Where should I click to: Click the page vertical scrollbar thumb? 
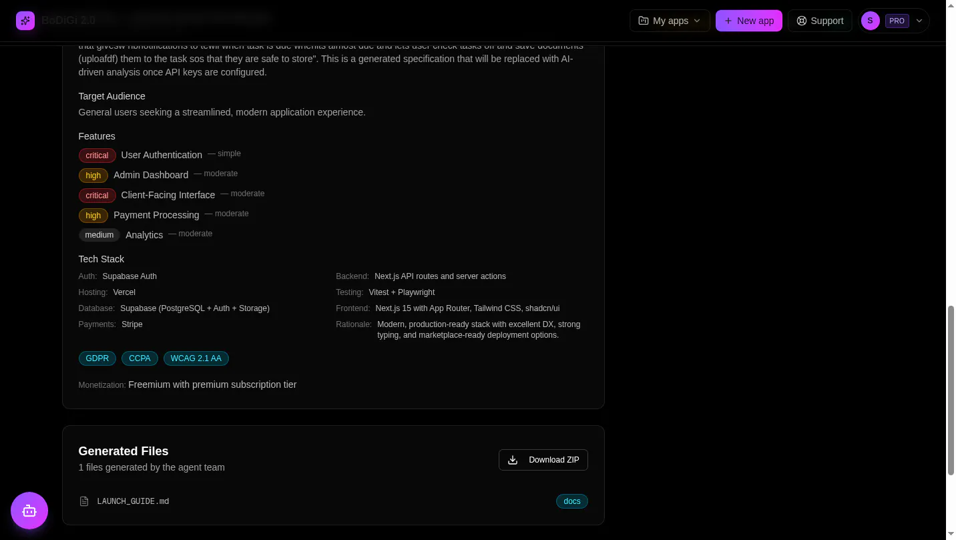pyautogui.click(x=951, y=390)
